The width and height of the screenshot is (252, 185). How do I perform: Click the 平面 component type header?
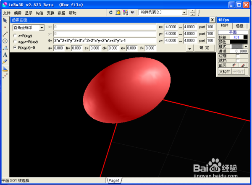pos(233,32)
